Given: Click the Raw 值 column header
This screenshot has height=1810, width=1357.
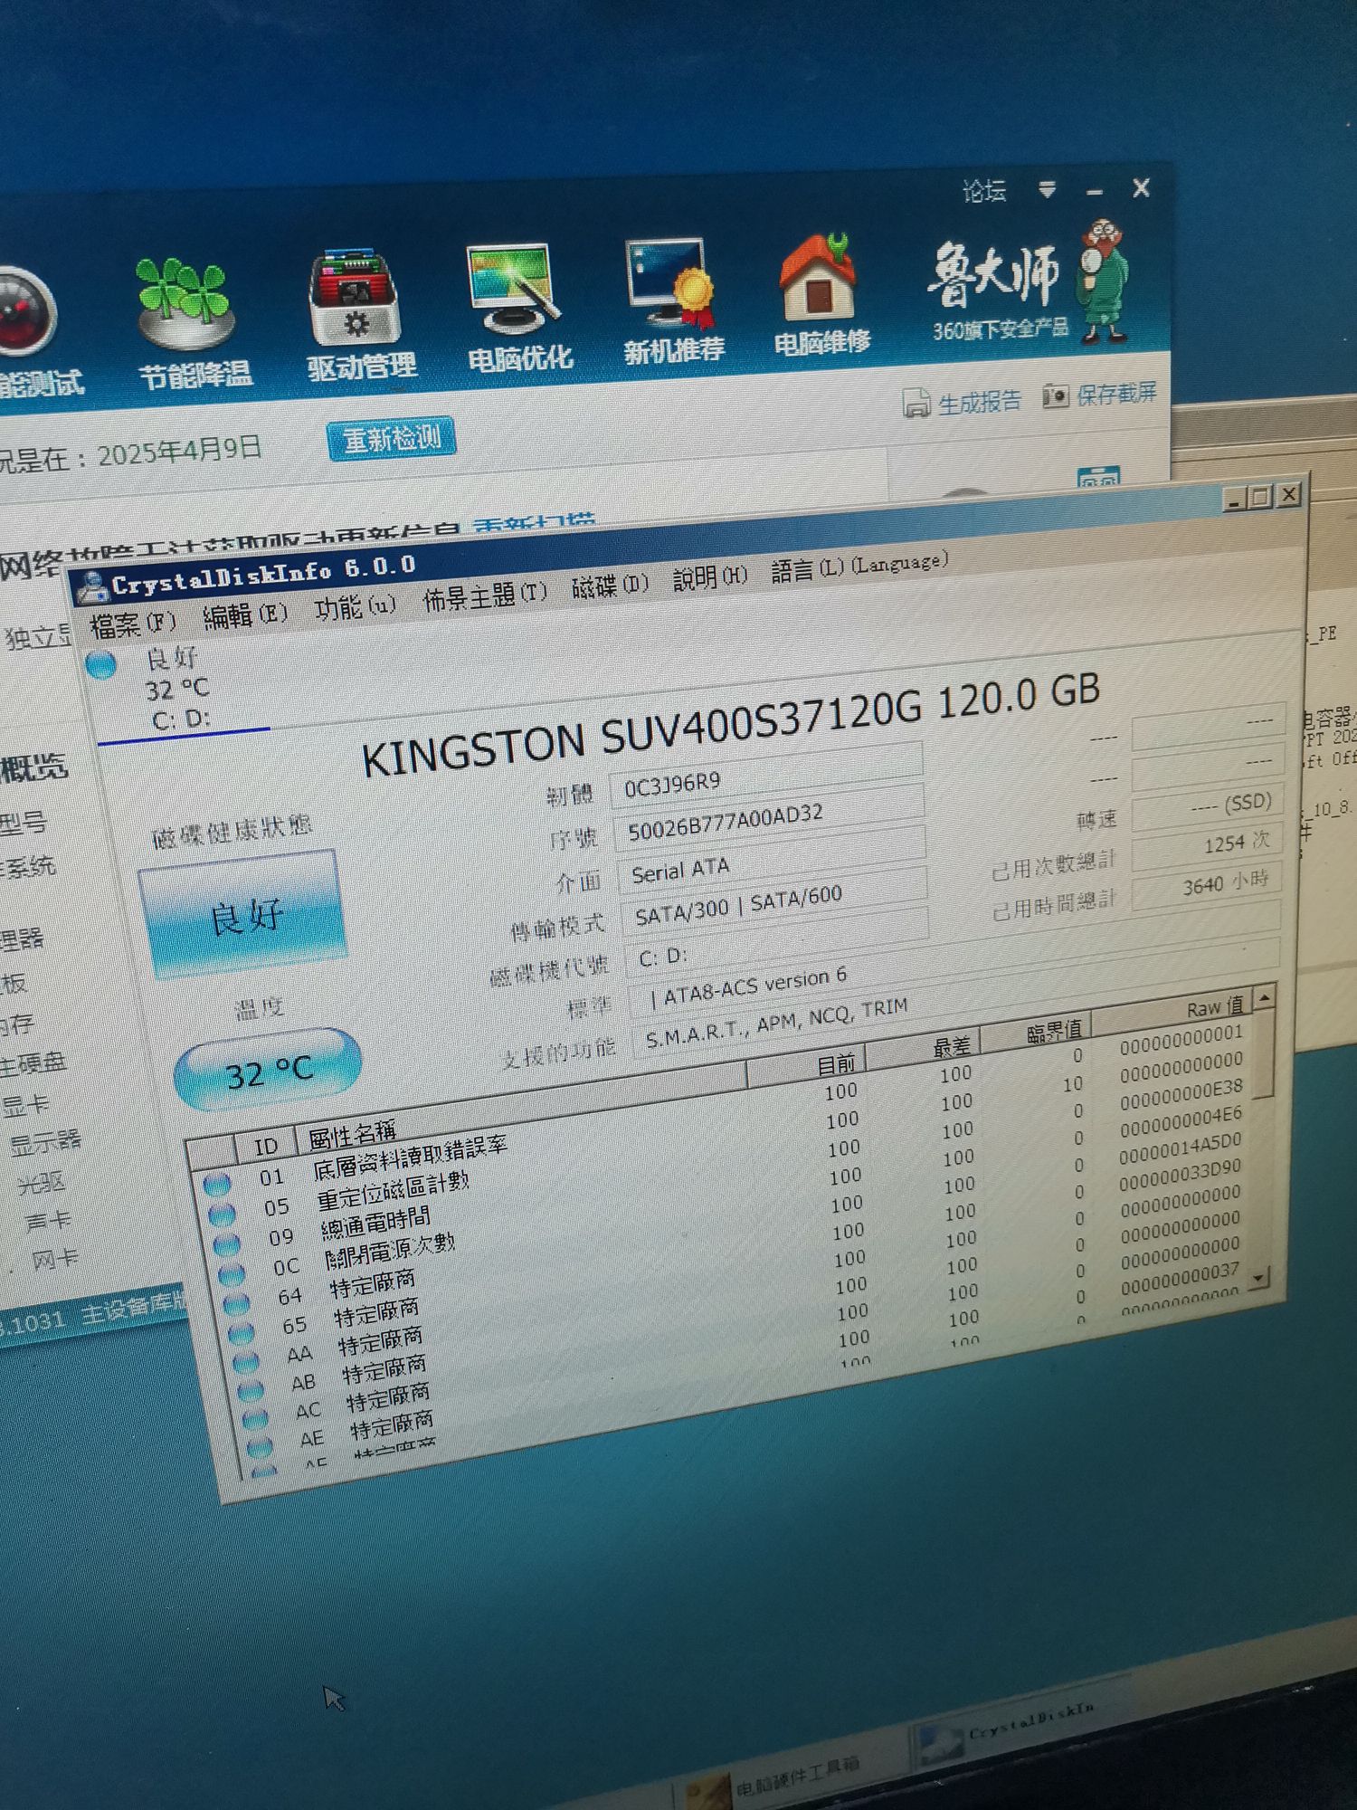Looking at the screenshot, I should (1172, 1012).
